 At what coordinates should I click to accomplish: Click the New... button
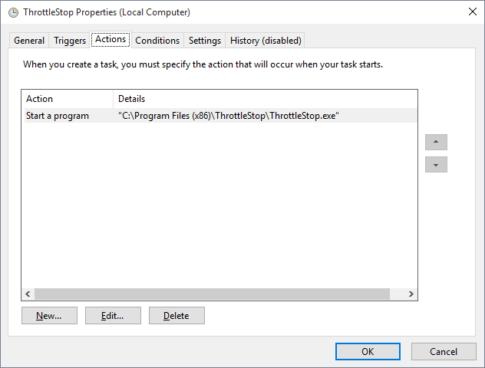coord(49,315)
